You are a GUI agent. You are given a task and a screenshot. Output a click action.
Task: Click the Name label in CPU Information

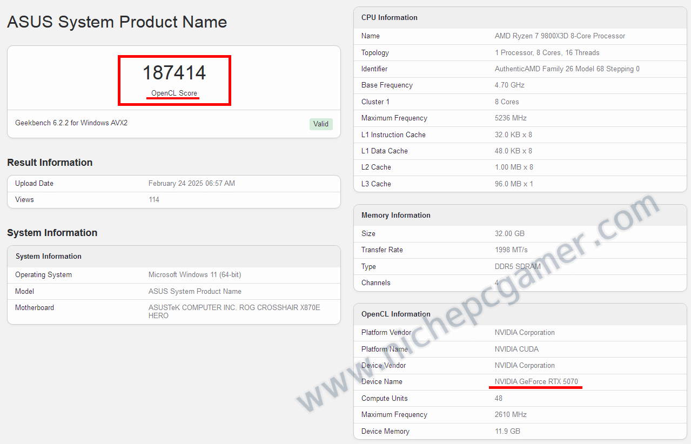(371, 36)
